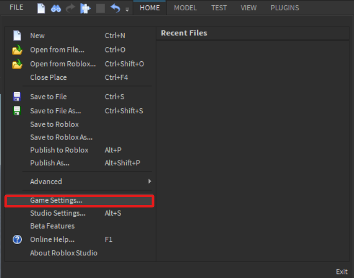Select Save to File As... entry
The width and height of the screenshot is (354, 278).
coord(79,111)
